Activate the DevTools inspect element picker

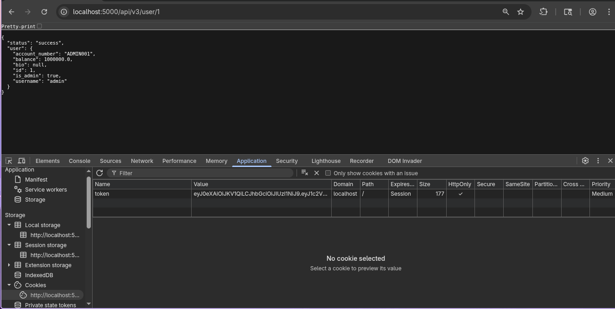9,161
